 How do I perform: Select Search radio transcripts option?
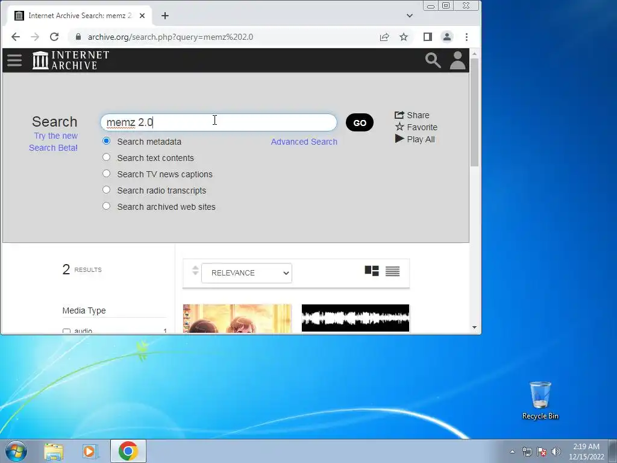pos(106,190)
